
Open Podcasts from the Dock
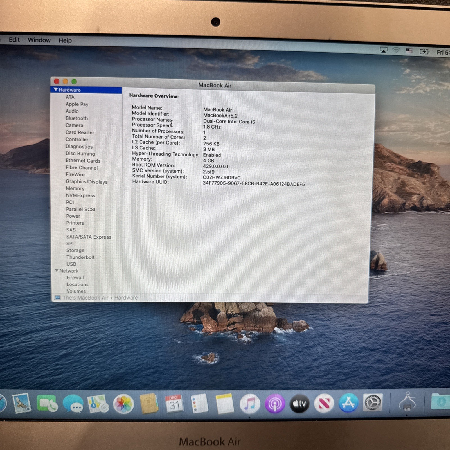pos(275,404)
